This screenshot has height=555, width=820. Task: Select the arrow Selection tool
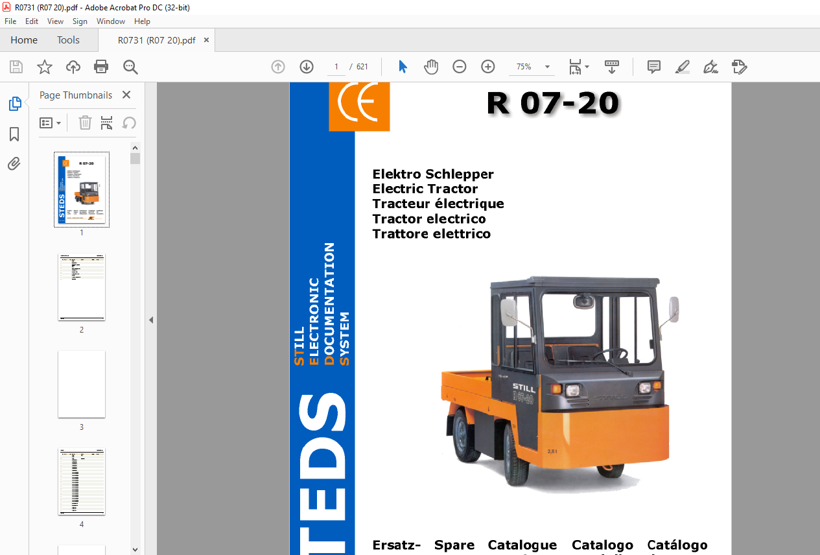pyautogui.click(x=403, y=67)
